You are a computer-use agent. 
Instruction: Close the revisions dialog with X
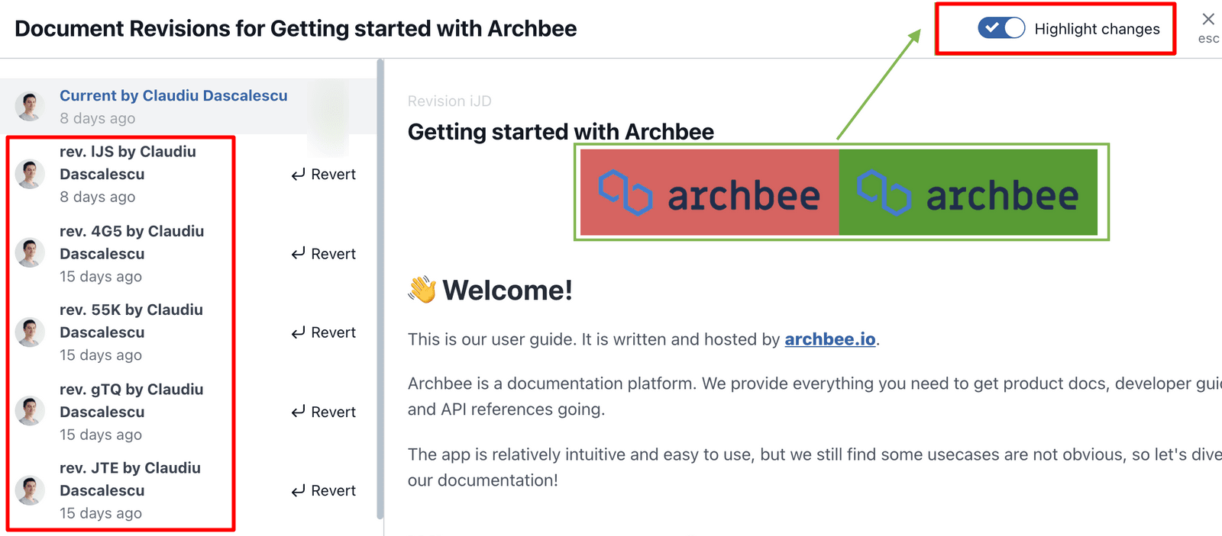pyautogui.click(x=1207, y=20)
